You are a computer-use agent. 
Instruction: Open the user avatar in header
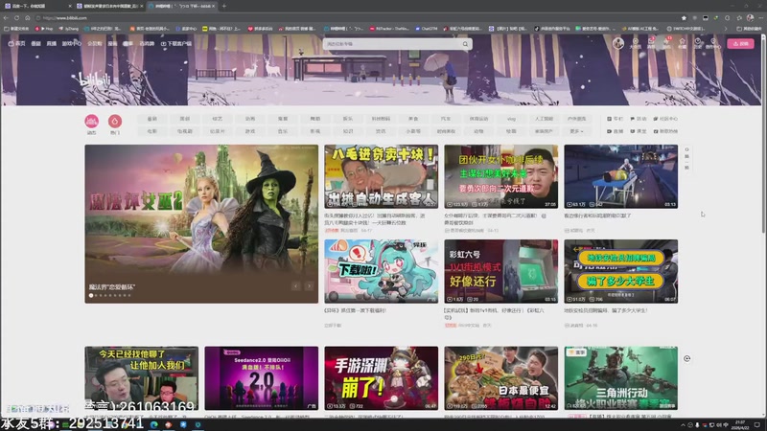(x=618, y=43)
